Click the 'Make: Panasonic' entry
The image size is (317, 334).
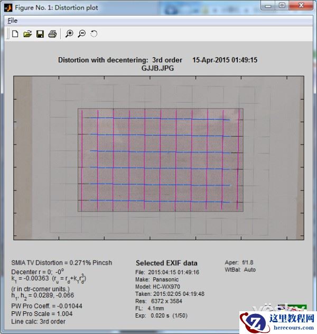coord(157,279)
